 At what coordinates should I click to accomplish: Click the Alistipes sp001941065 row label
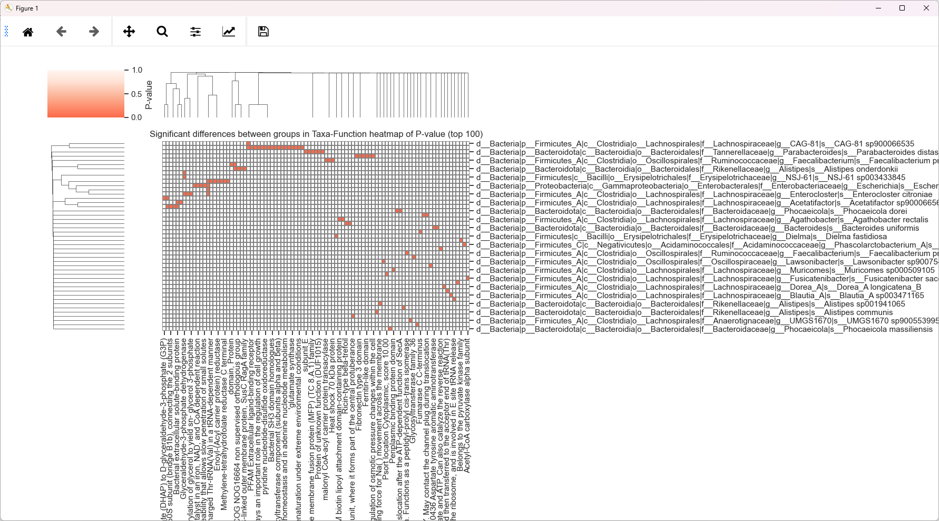pos(691,304)
